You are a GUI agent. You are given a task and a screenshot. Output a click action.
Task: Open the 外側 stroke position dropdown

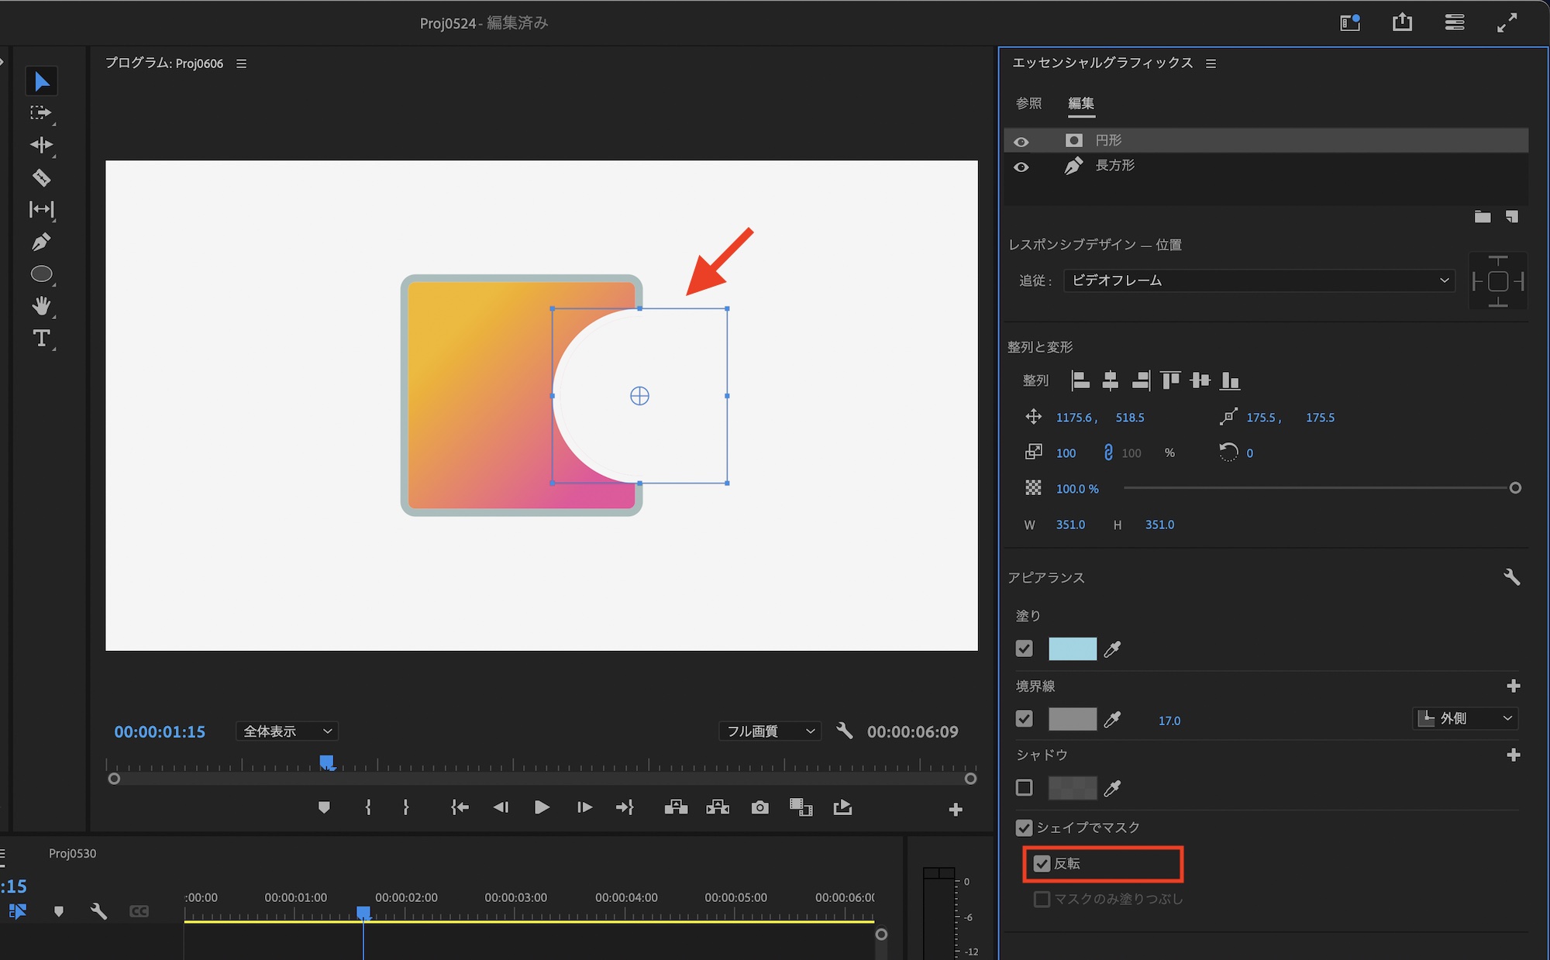coord(1465,719)
